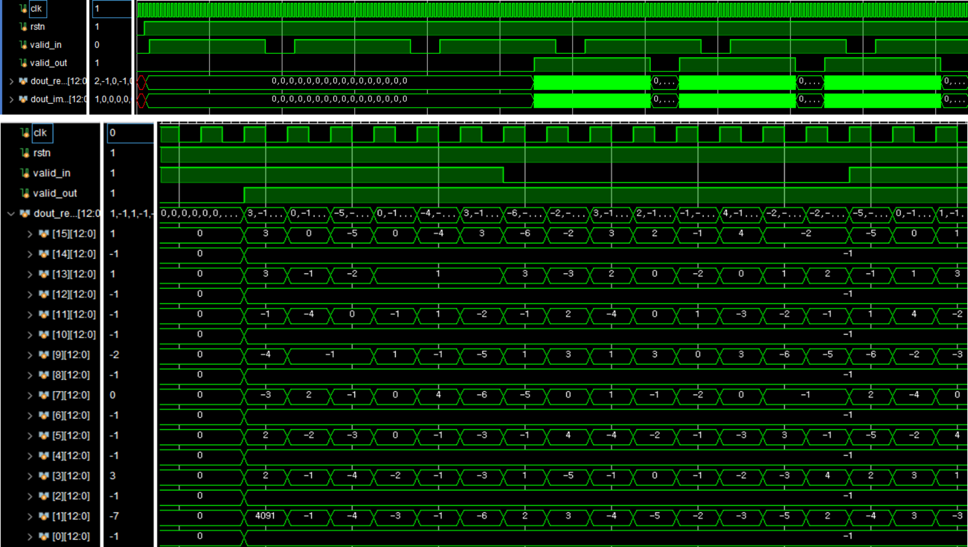Click the rstn signal icon in the top panel
Viewport: 968px width, 547px height.
pos(23,27)
